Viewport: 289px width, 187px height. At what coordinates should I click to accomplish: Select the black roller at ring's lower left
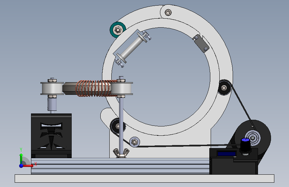tap(118, 126)
